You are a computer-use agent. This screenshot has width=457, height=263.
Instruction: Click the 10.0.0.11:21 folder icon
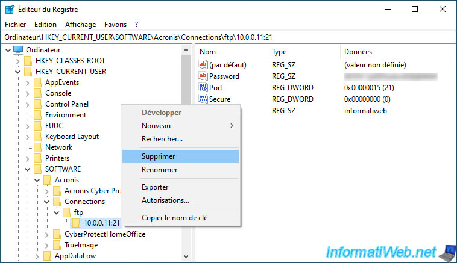tap(77, 223)
